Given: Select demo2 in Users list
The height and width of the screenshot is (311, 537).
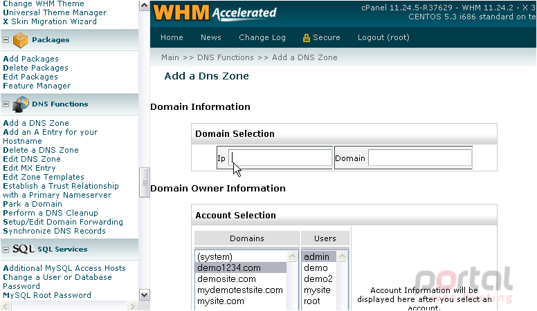Looking at the screenshot, I should click(x=319, y=279).
